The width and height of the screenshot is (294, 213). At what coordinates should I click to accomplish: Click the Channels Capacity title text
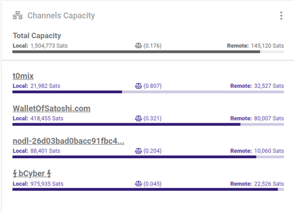61,16
